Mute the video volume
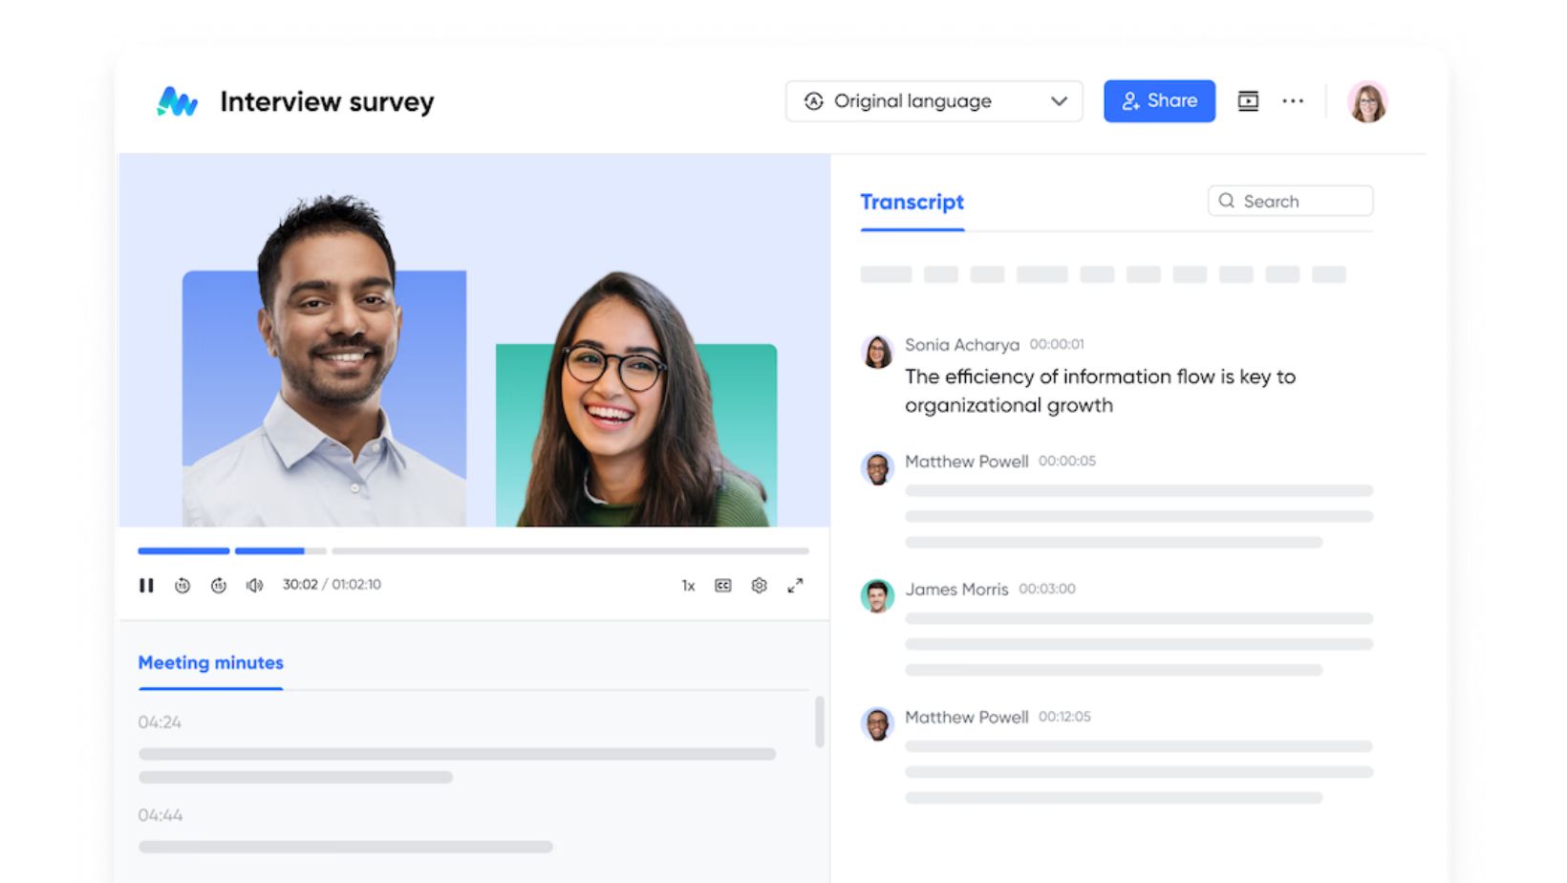Viewport: 1567px width, 883px height. 254,585
